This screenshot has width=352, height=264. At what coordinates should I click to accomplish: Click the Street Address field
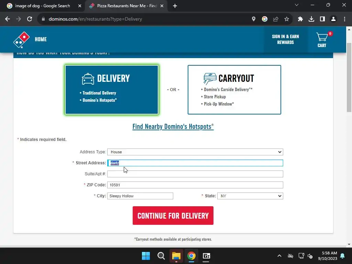coord(195,163)
